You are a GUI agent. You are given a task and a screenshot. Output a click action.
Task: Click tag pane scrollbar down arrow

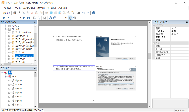click(x=35, y=107)
